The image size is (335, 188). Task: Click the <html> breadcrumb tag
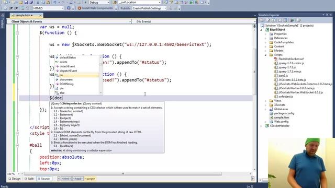(x=66, y=179)
